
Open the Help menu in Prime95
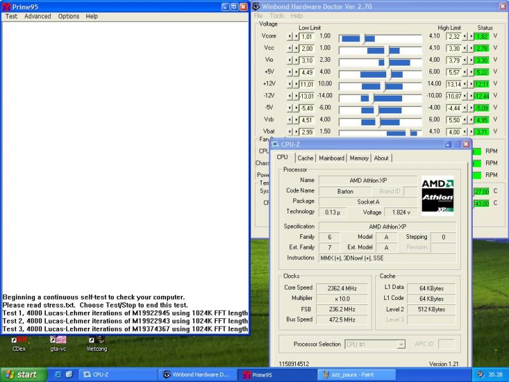(92, 17)
